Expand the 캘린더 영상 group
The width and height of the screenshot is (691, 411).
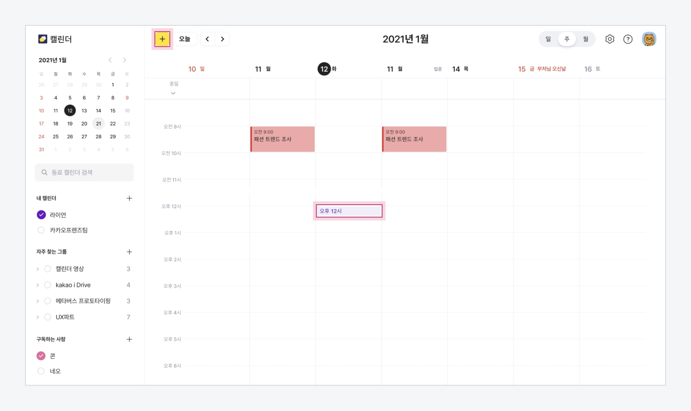coord(38,269)
